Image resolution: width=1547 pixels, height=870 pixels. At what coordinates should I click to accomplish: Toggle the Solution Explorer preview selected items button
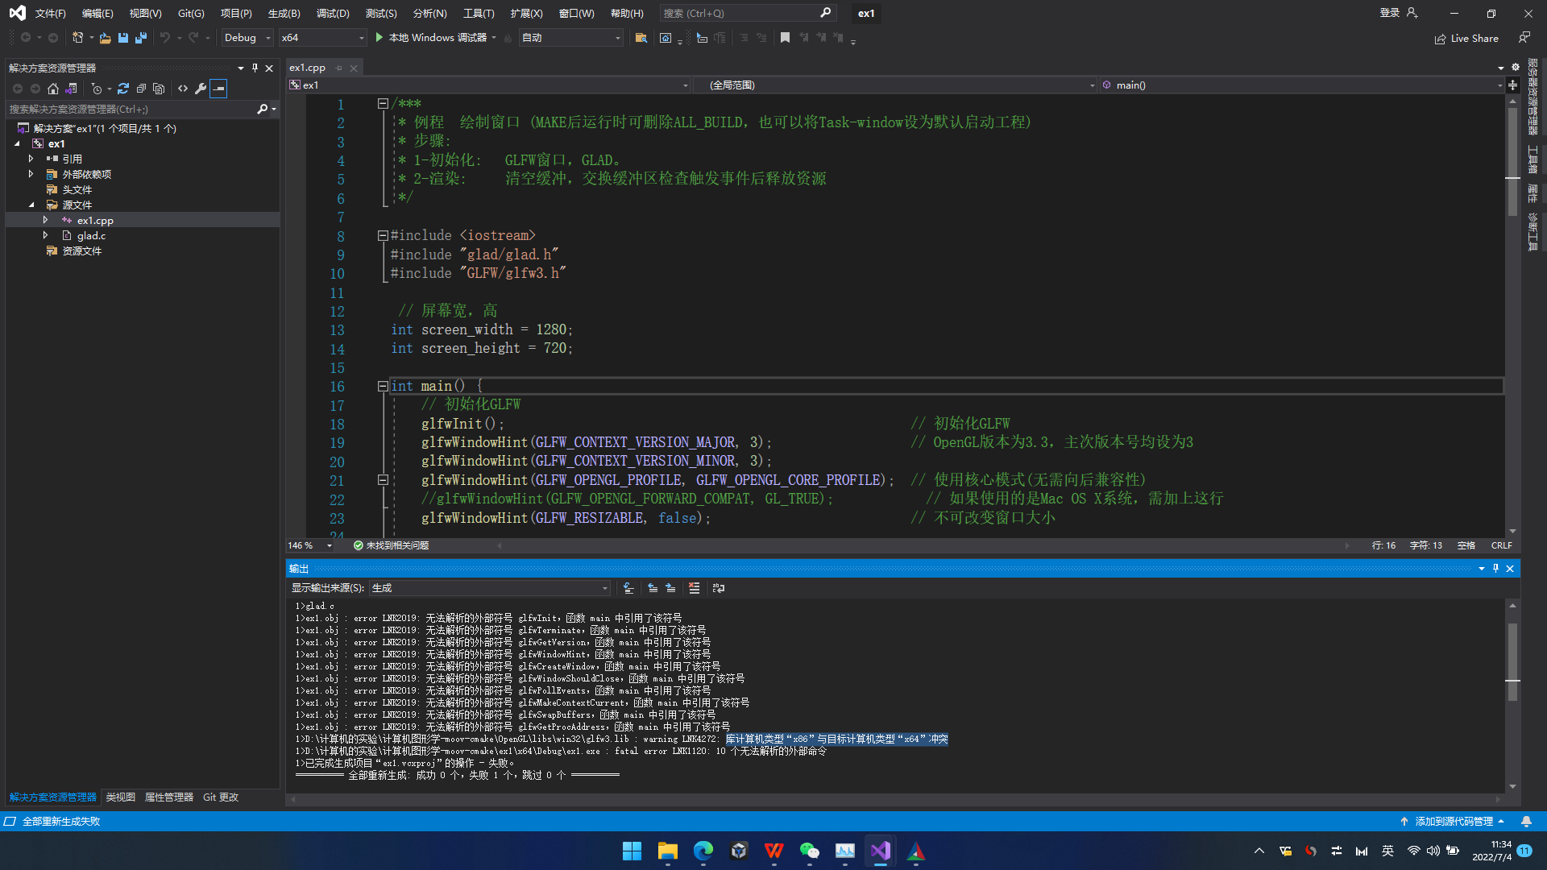pos(218,89)
